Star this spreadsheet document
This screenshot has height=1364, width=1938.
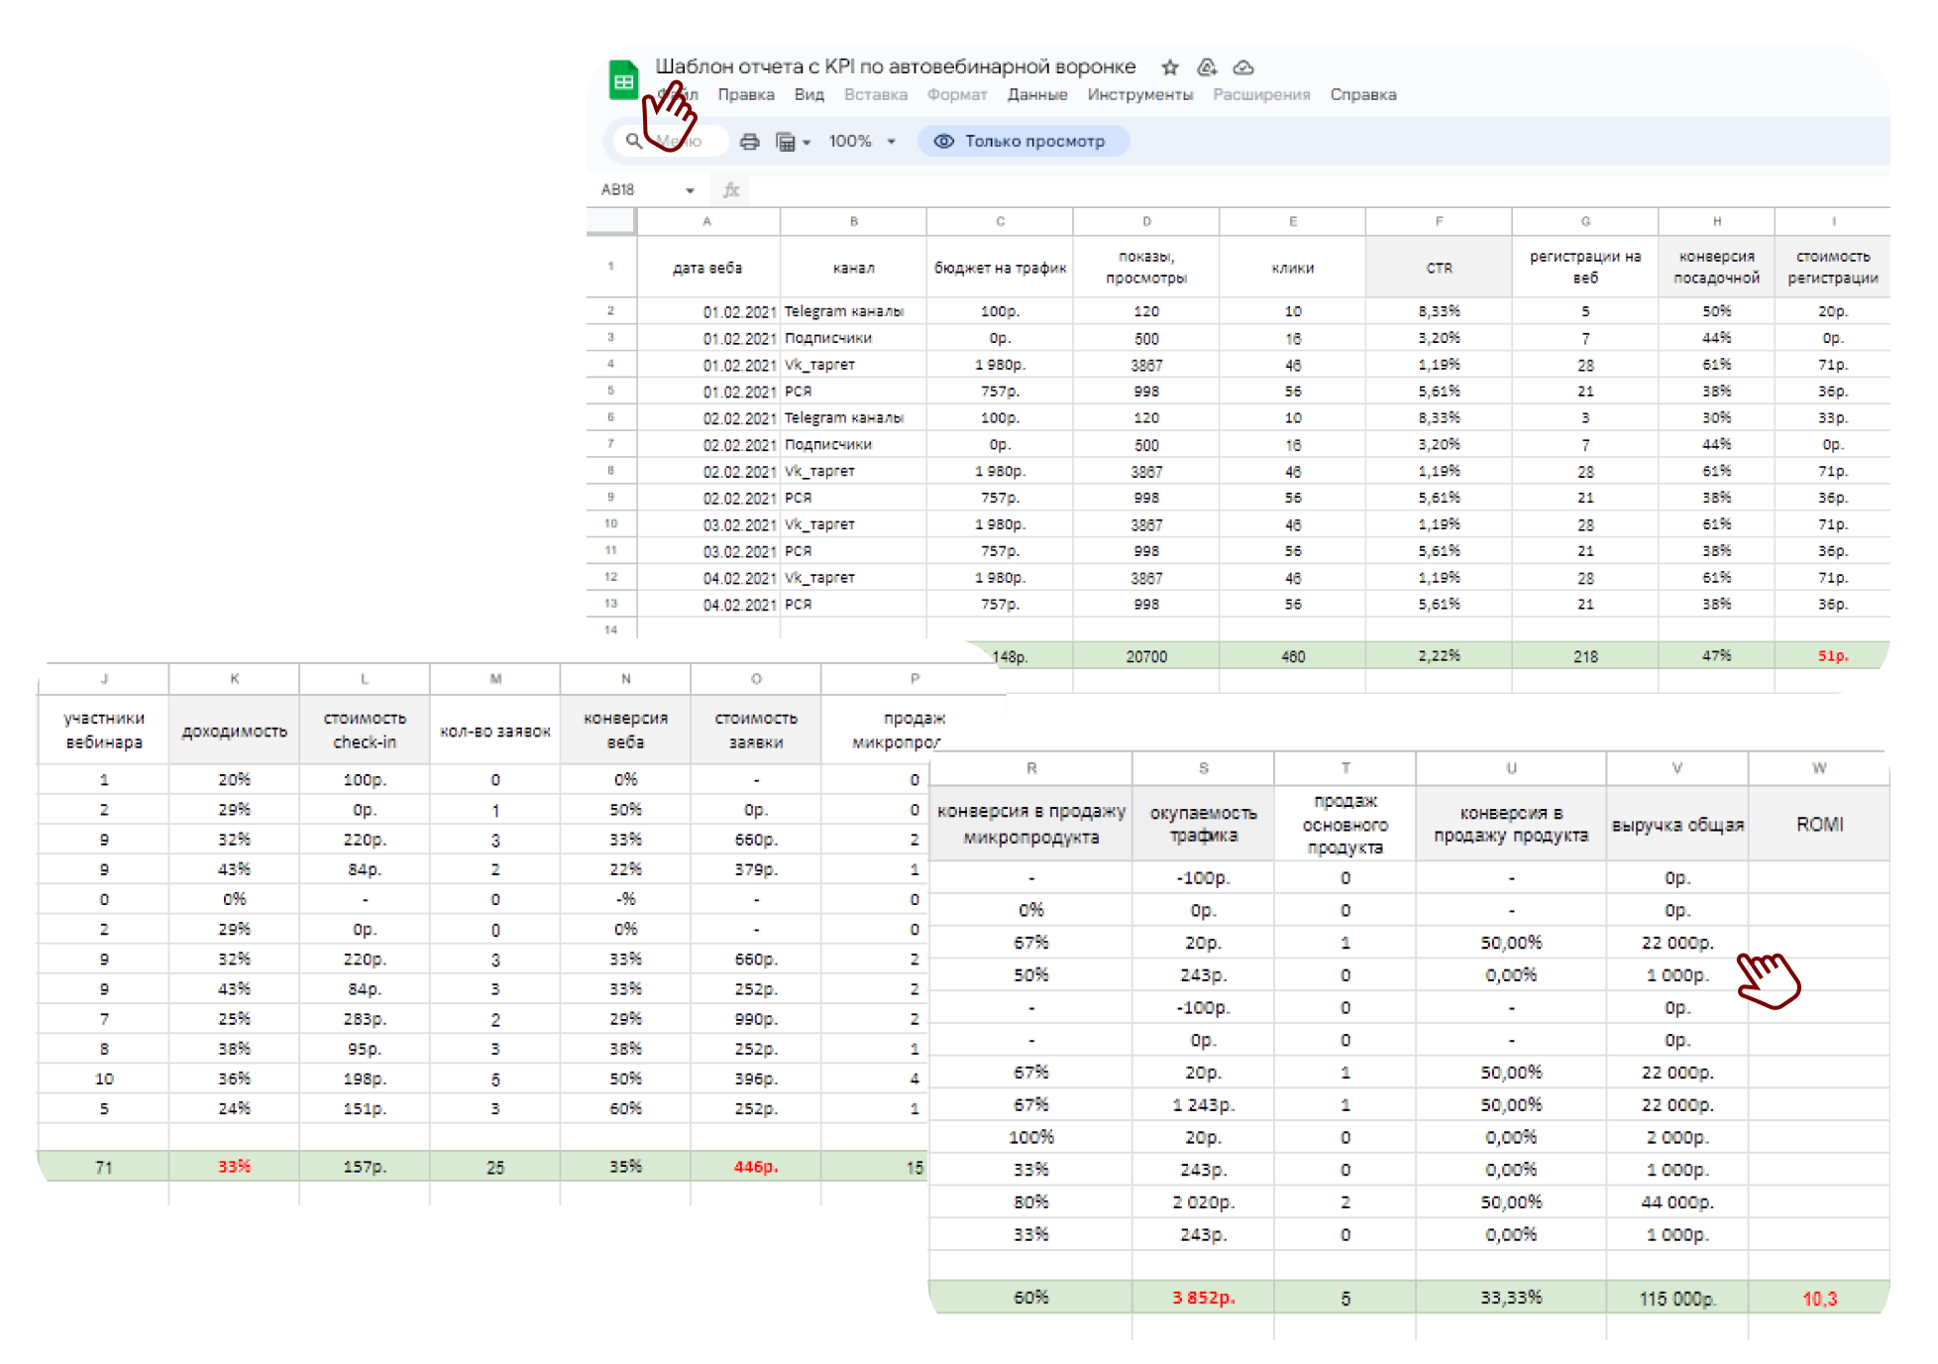coord(1170,67)
